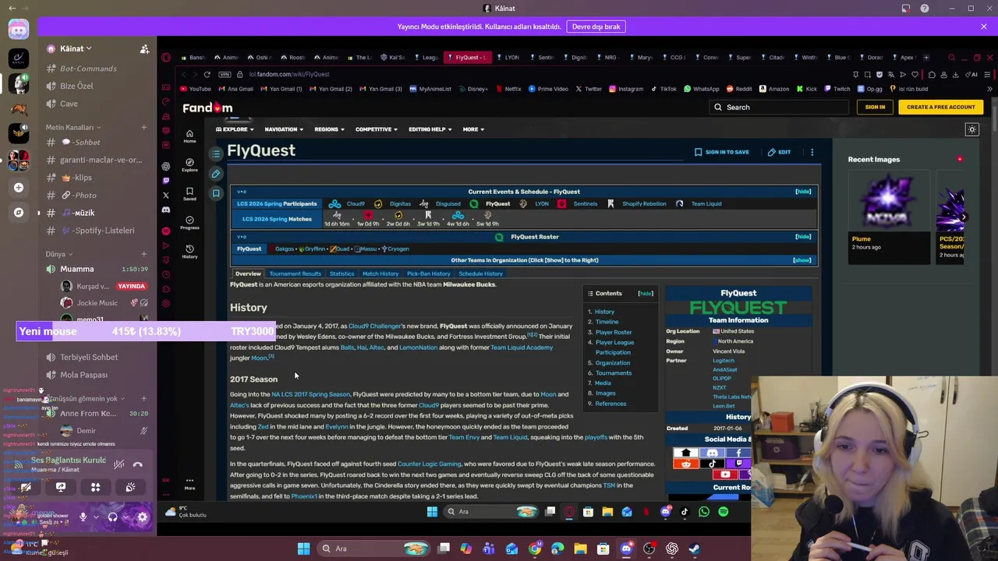Open the microphone input options arrow
The image size is (998, 561).
(x=96, y=517)
